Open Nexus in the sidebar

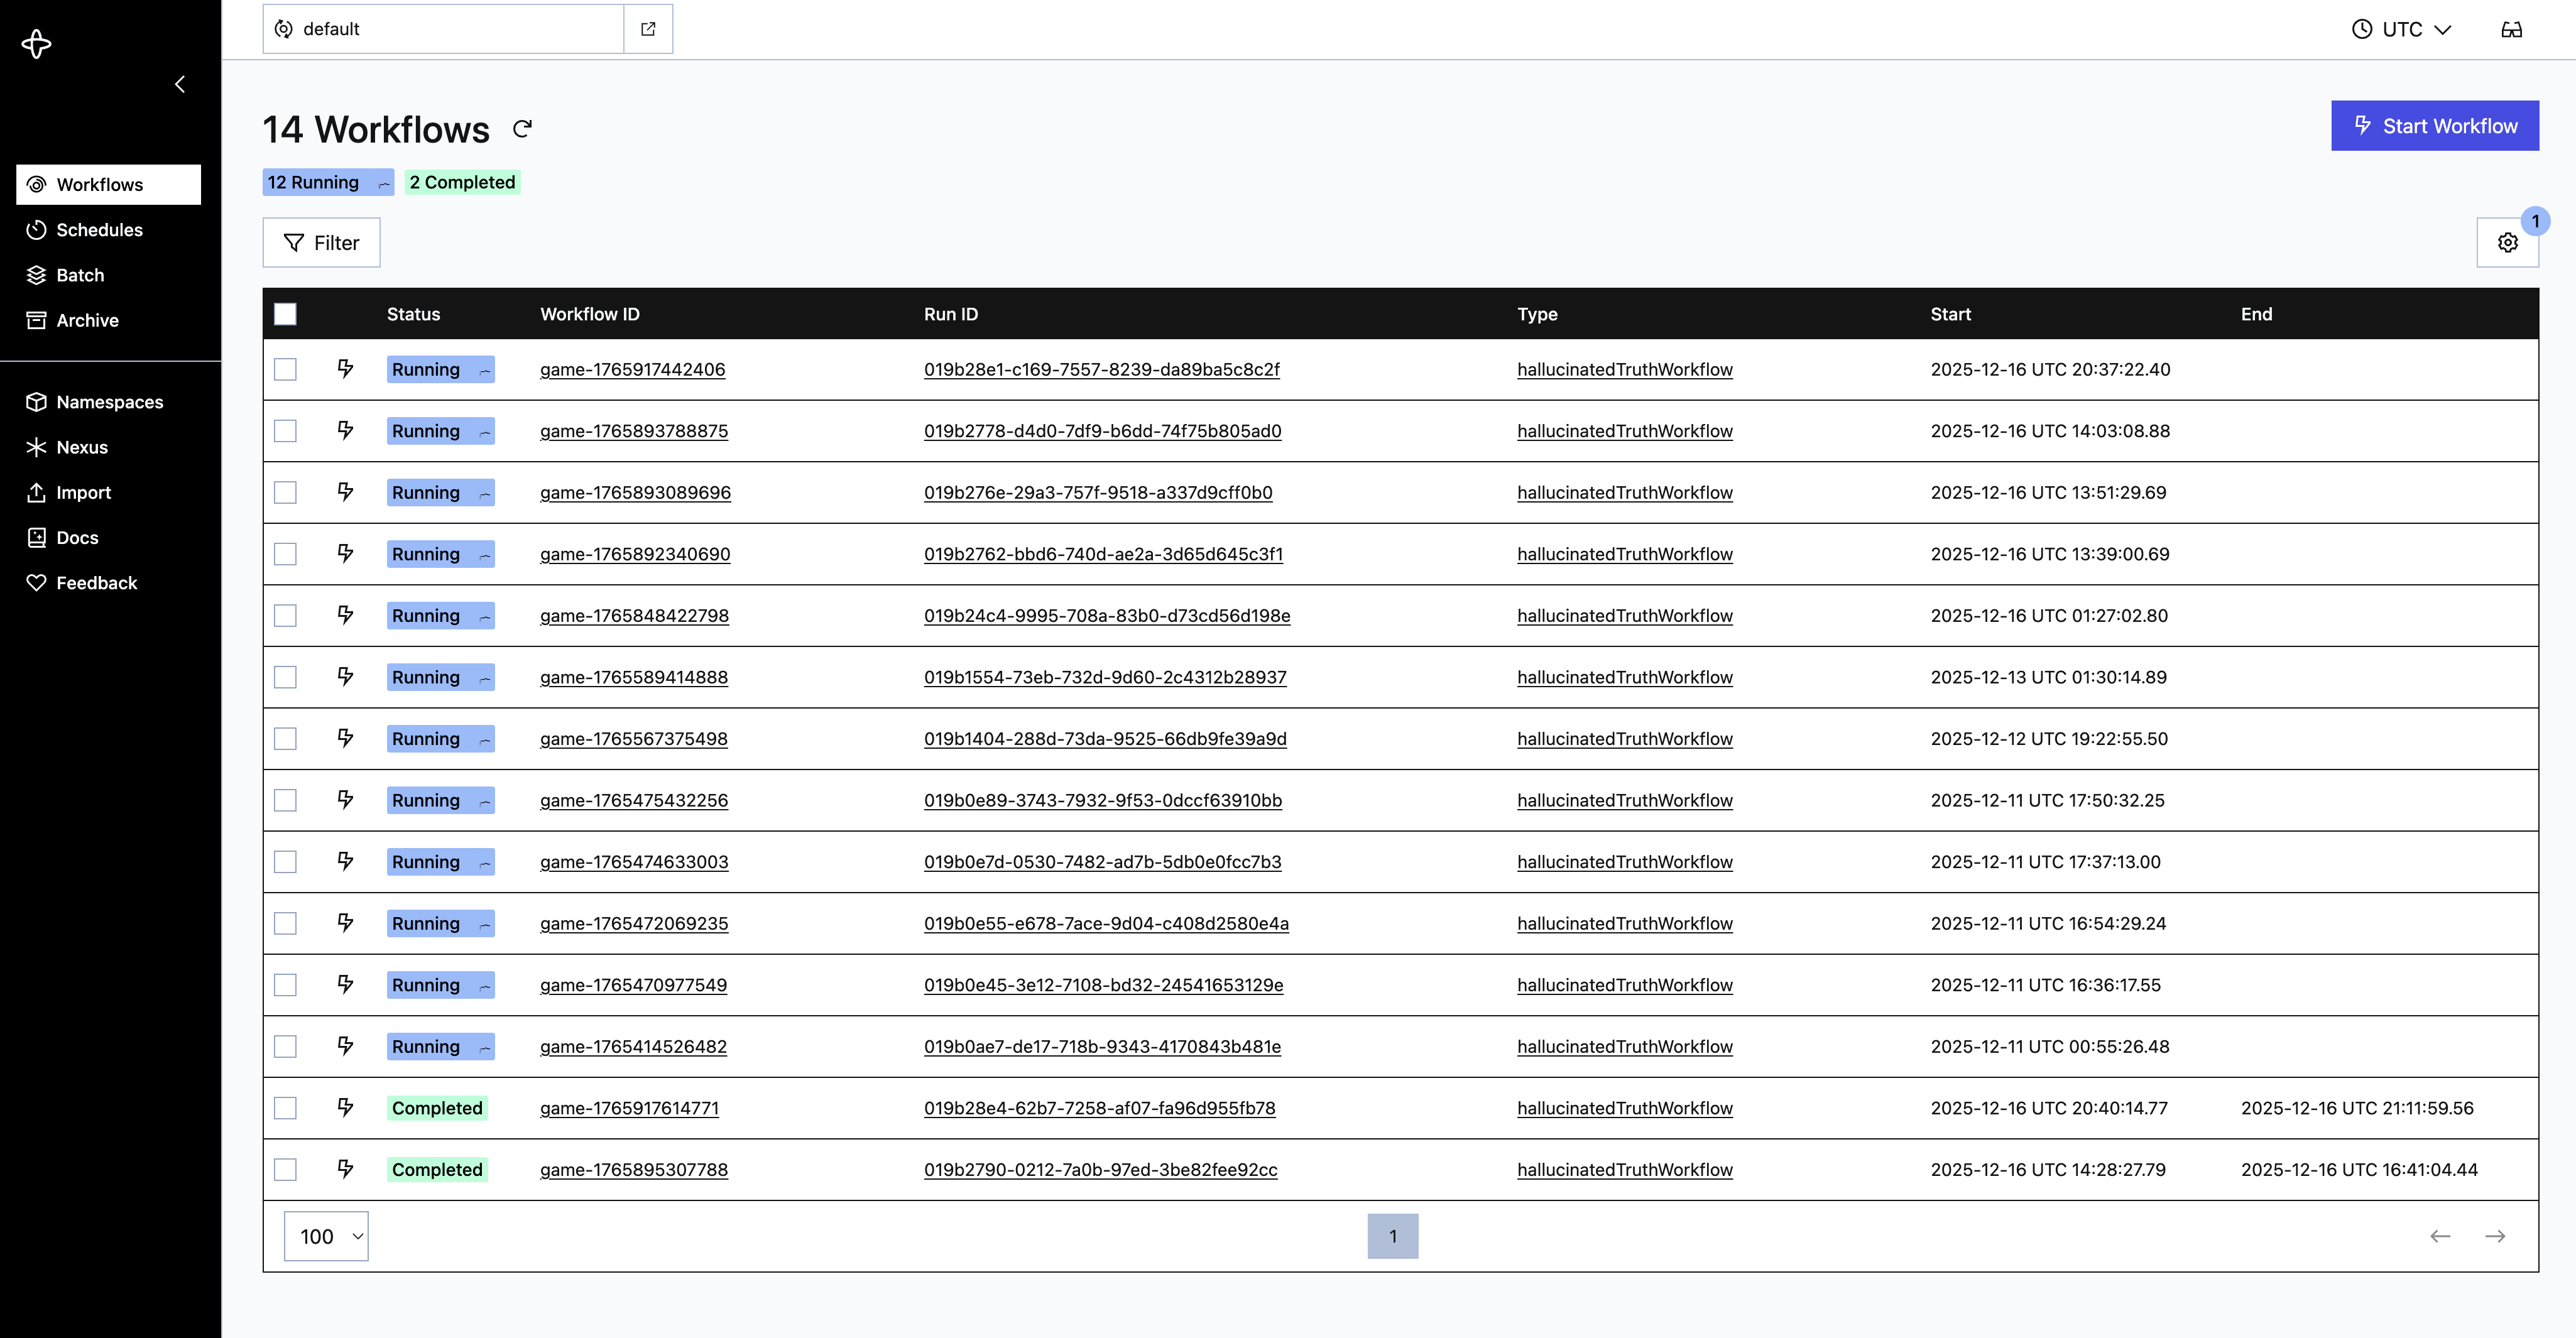108,447
